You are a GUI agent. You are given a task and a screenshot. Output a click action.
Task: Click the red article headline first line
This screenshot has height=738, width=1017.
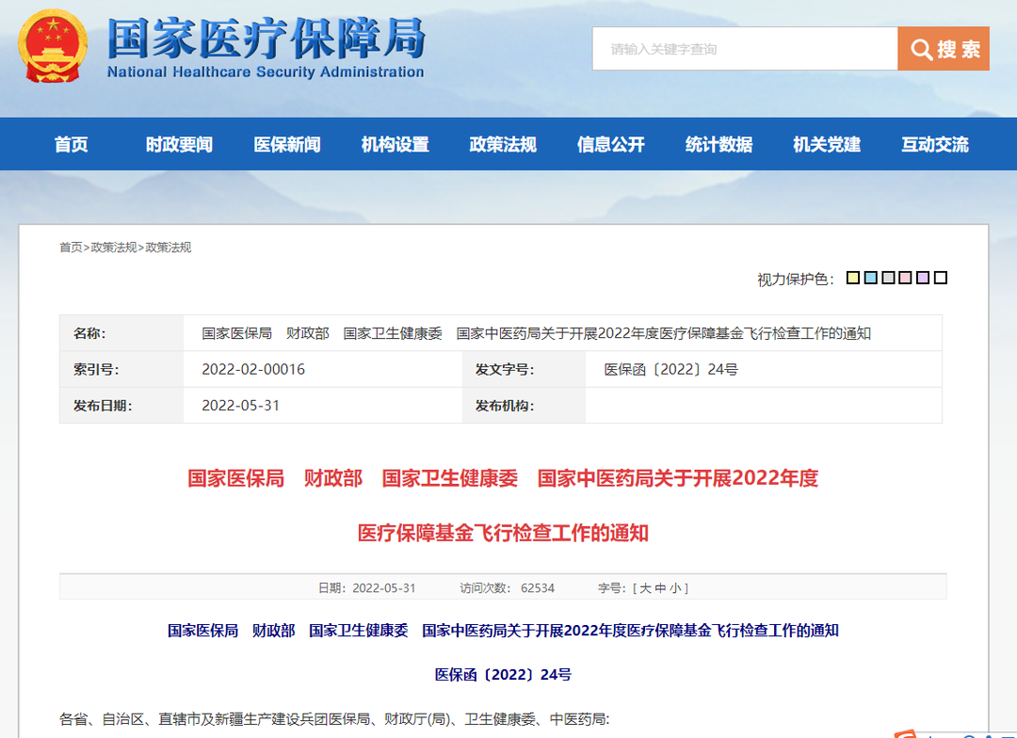(503, 478)
